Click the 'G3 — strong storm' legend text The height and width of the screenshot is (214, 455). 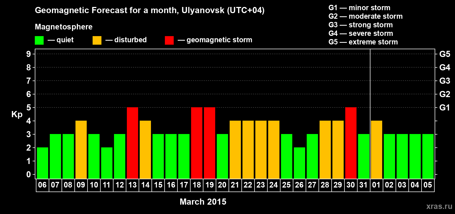361,25
